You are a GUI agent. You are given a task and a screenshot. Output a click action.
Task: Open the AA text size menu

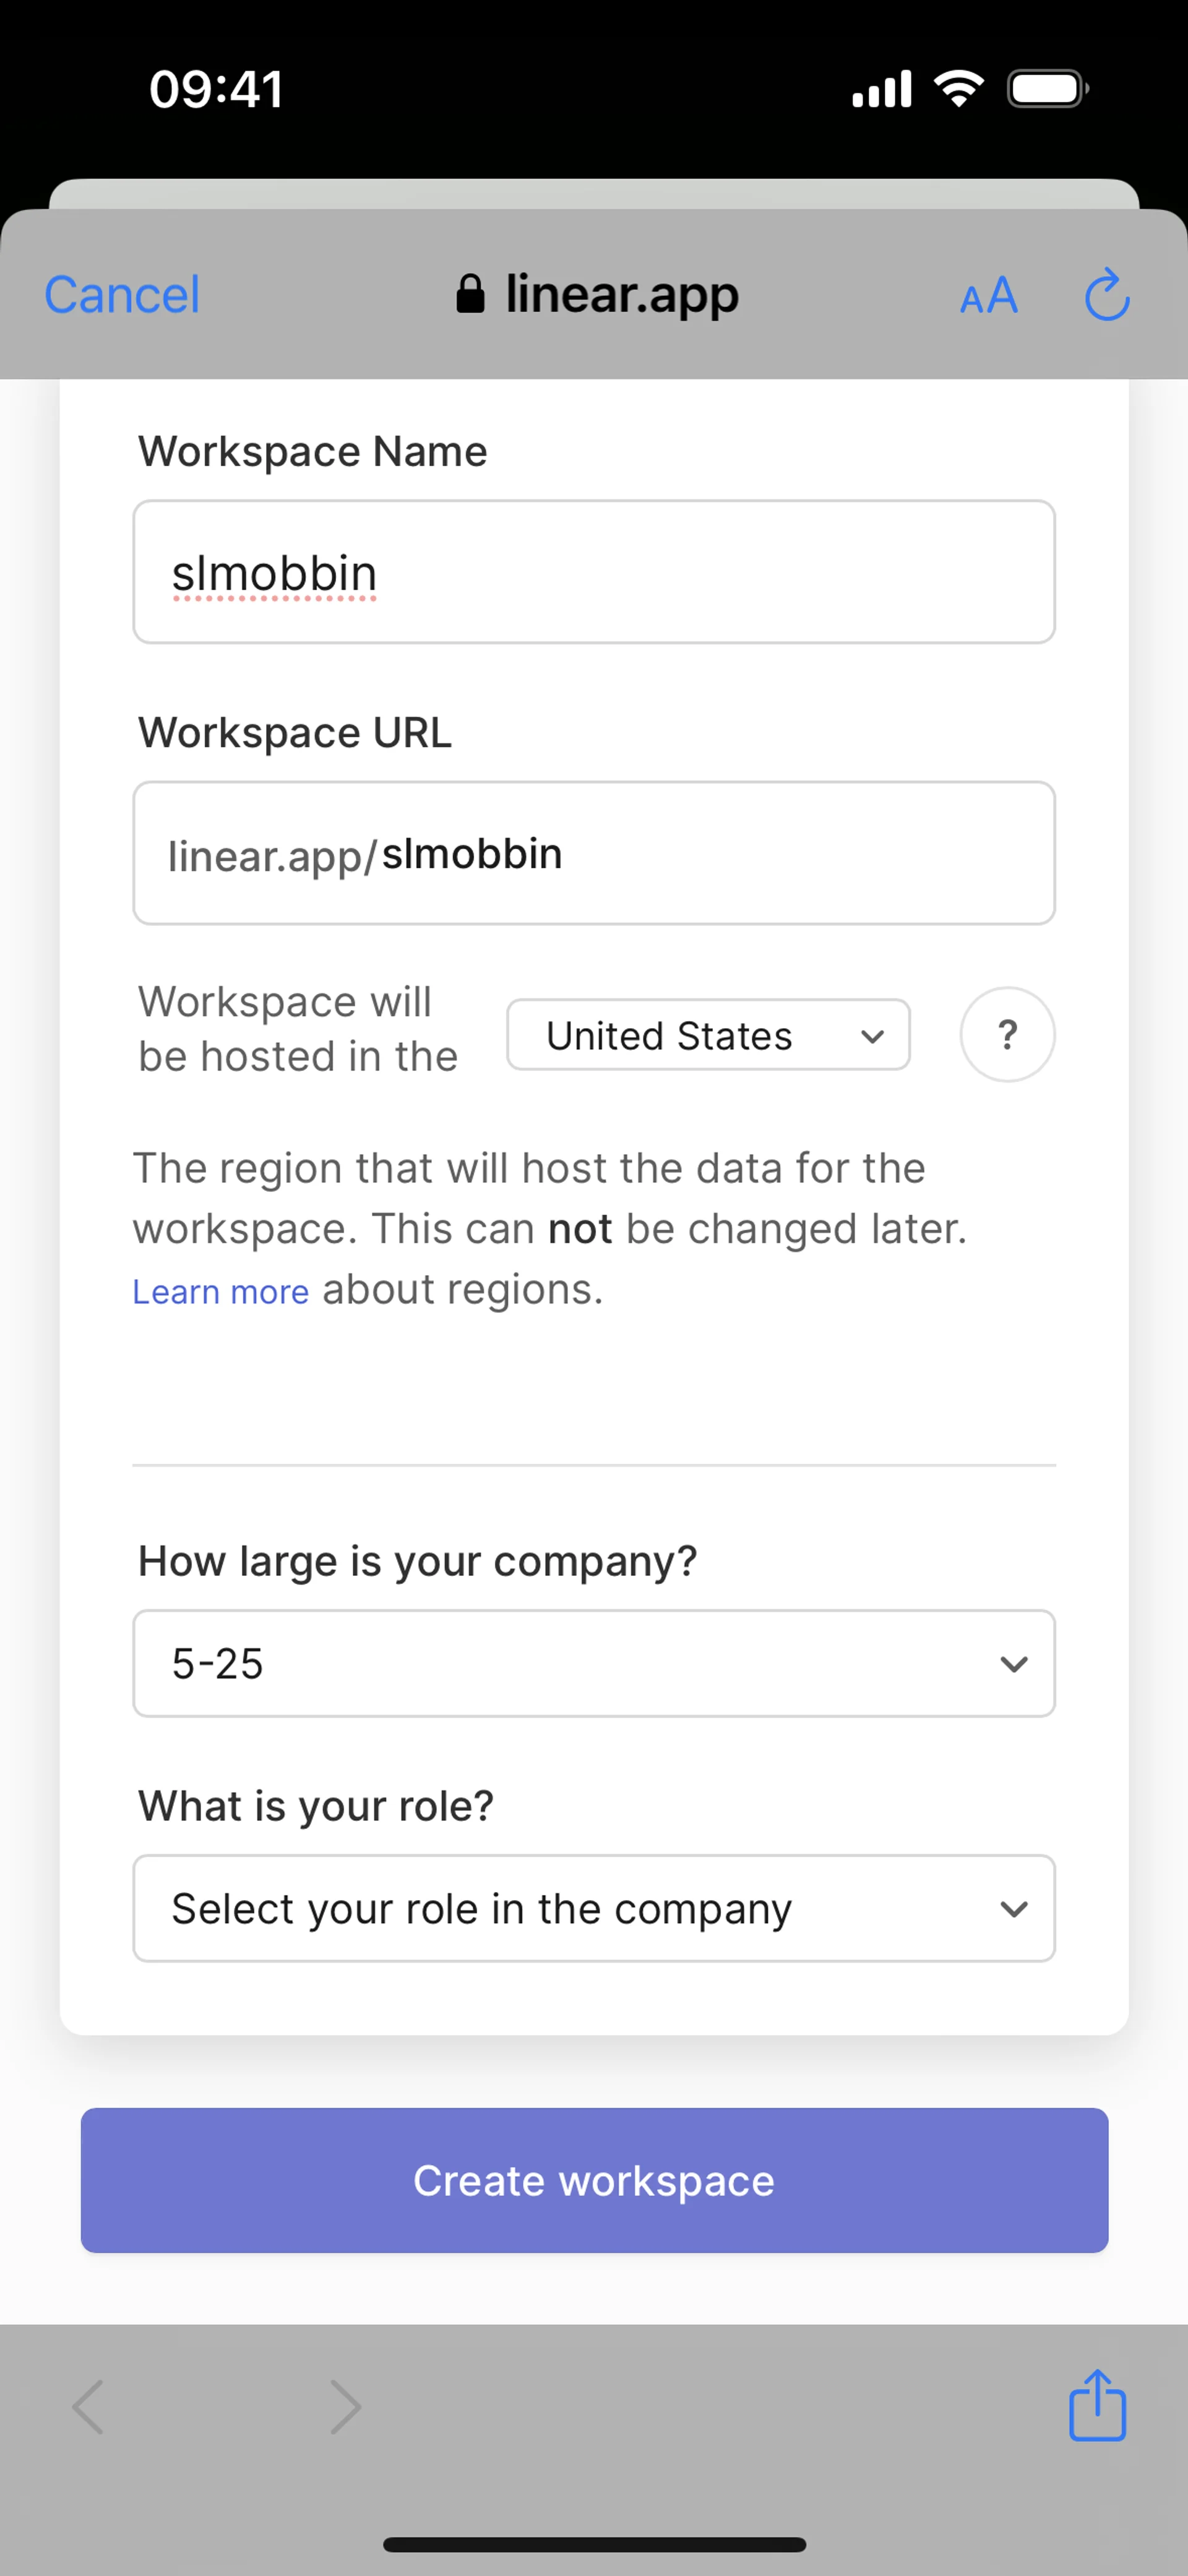[988, 296]
